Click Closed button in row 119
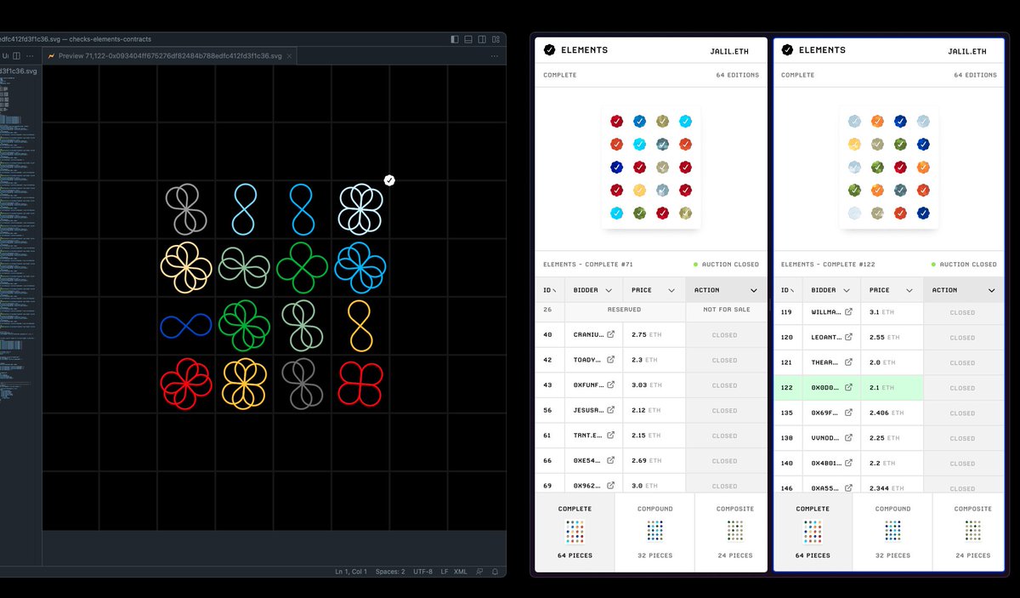Image resolution: width=1020 pixels, height=598 pixels. (x=963, y=312)
